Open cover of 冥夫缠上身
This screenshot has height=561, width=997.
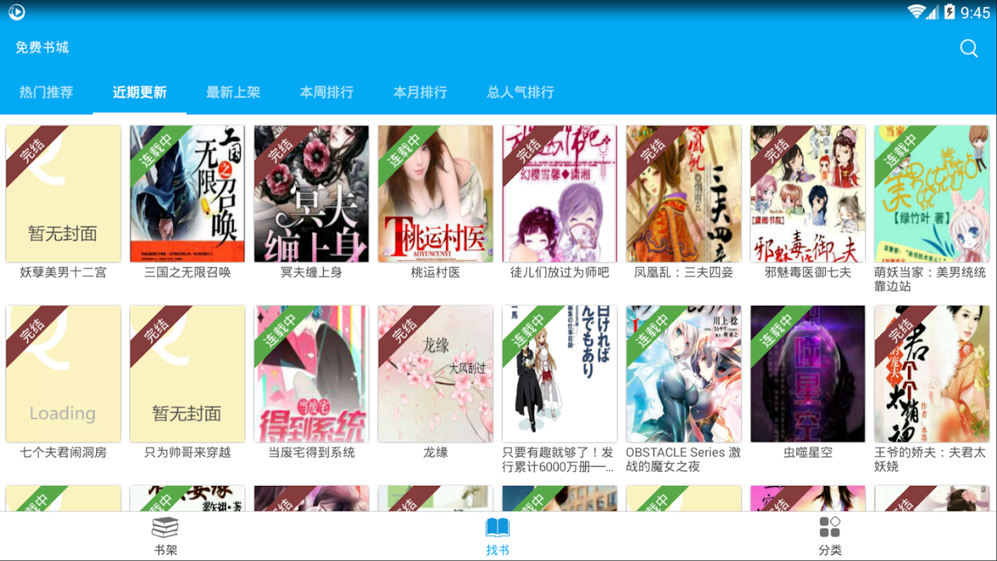[x=312, y=194]
